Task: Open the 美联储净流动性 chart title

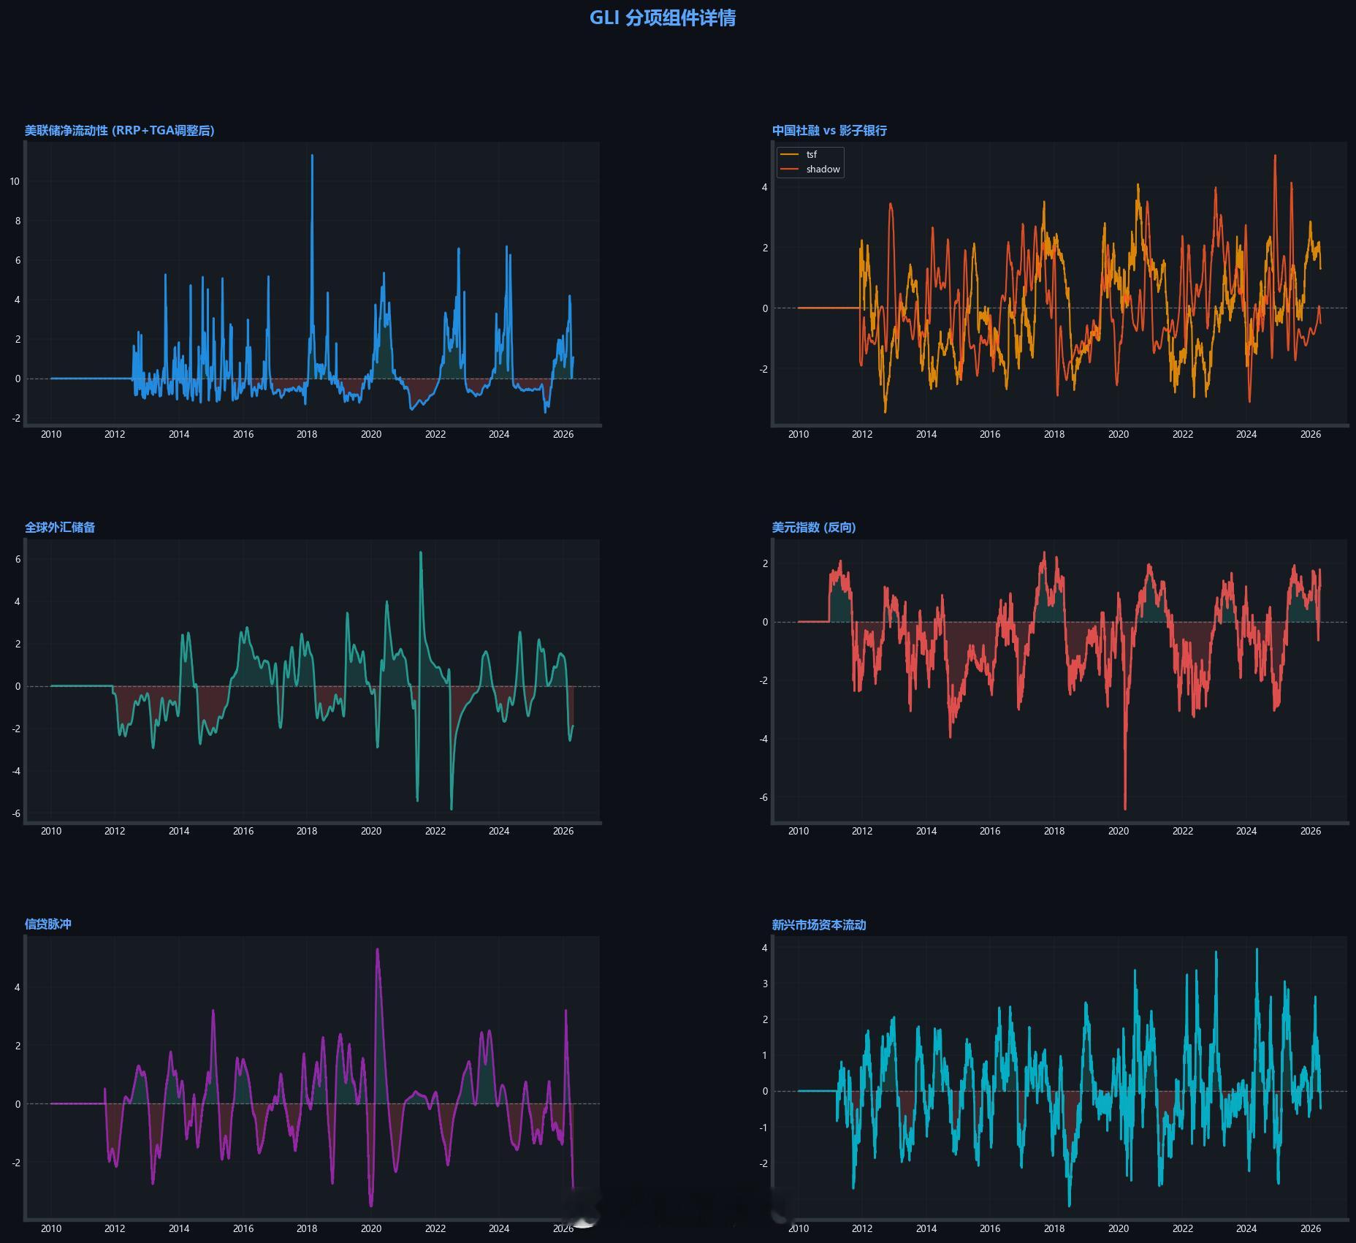Action: tap(119, 130)
